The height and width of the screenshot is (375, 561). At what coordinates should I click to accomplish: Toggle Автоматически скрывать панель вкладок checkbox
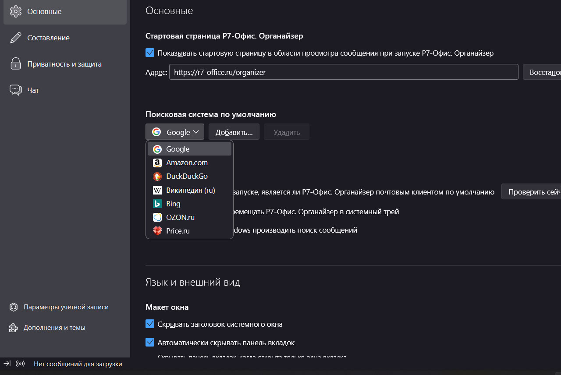[150, 342]
